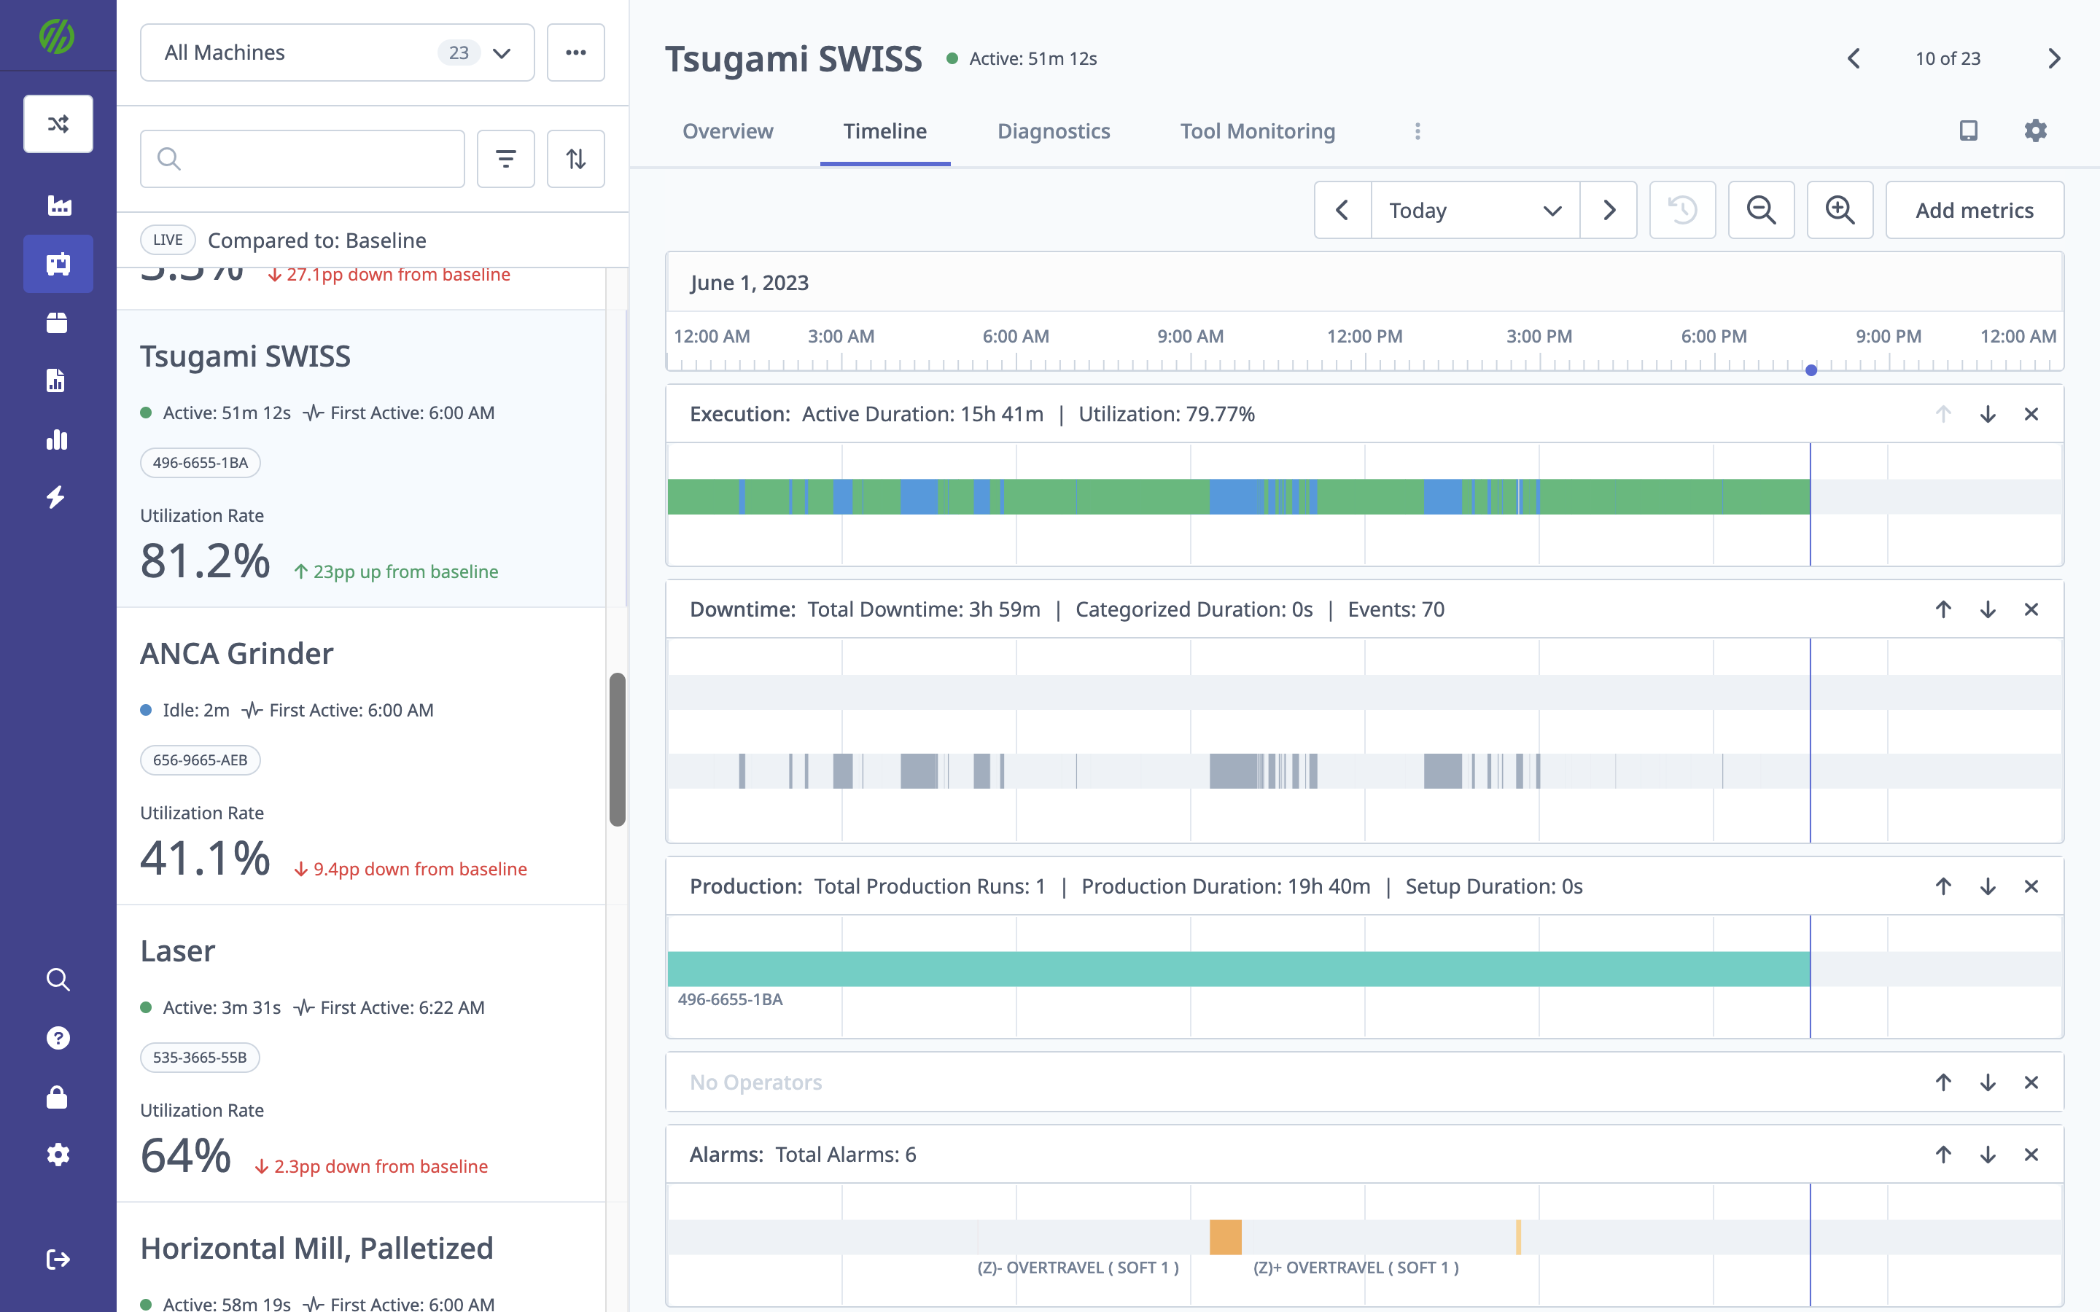The height and width of the screenshot is (1312, 2100).
Task: Go to previous machine arrow
Action: pos(1854,58)
